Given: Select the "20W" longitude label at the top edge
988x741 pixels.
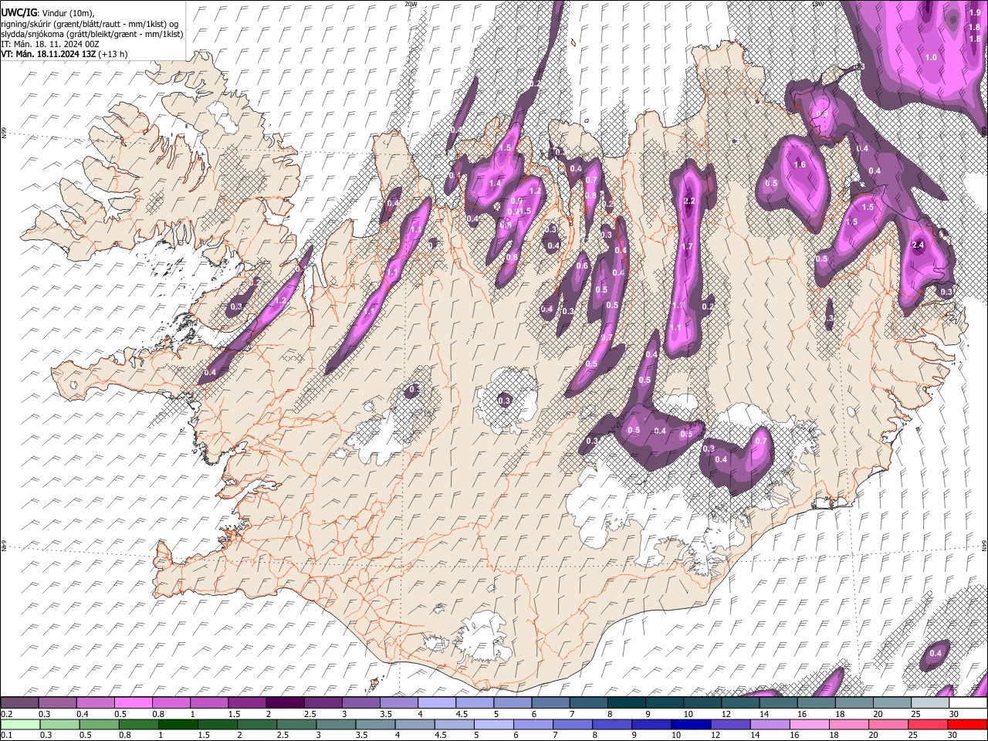Looking at the screenshot, I should (x=411, y=4).
